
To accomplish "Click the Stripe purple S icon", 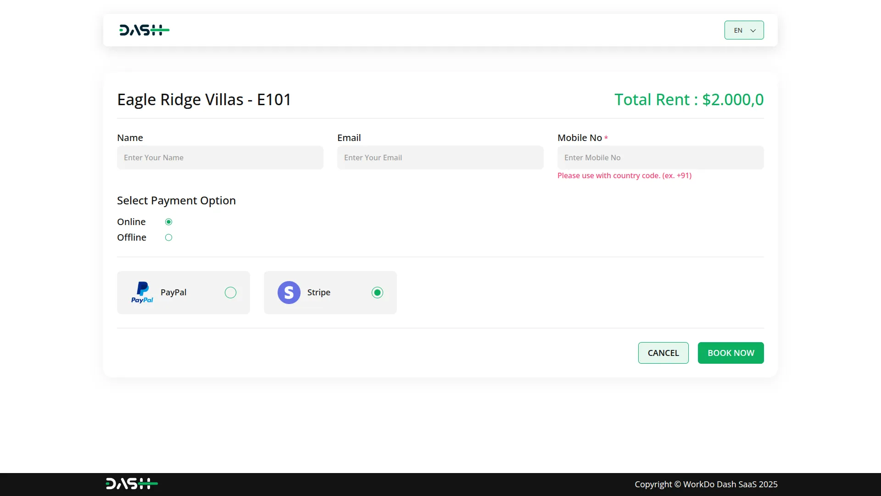I will tap(289, 293).
